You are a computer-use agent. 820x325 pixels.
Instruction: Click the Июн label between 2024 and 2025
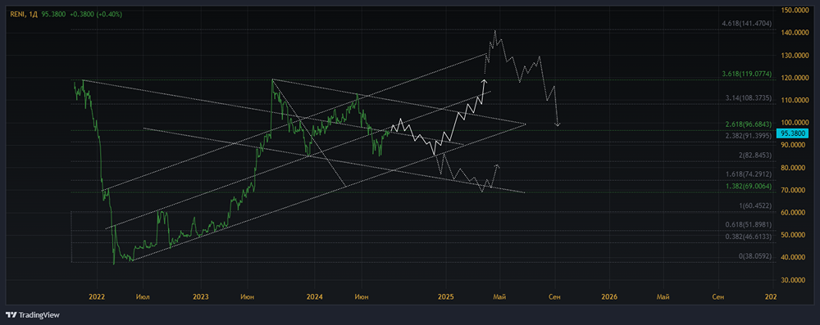coord(362,297)
